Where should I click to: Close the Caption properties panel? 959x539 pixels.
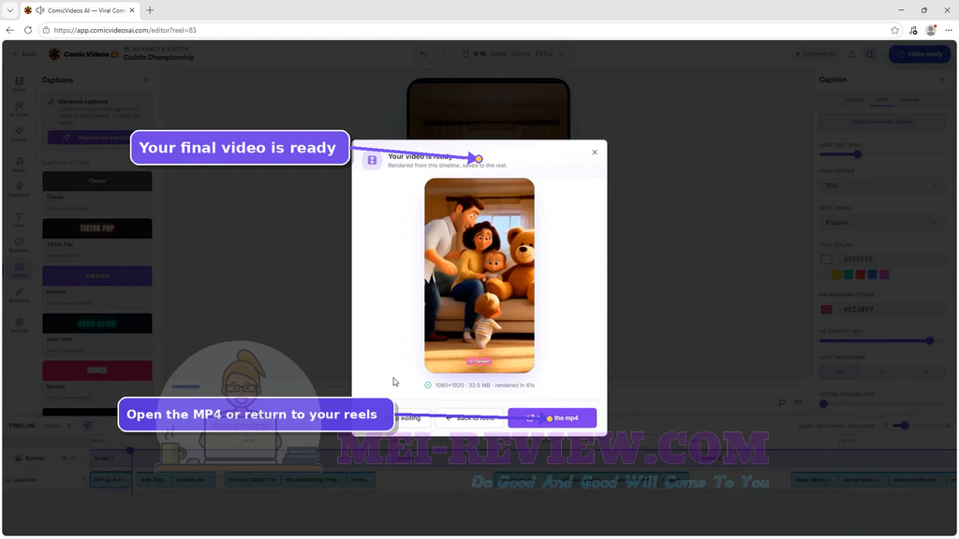[942, 80]
